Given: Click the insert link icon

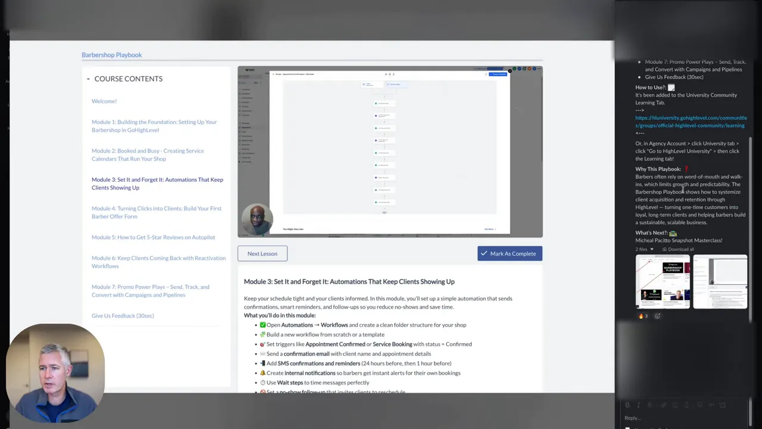Looking at the screenshot, I should (x=664, y=405).
